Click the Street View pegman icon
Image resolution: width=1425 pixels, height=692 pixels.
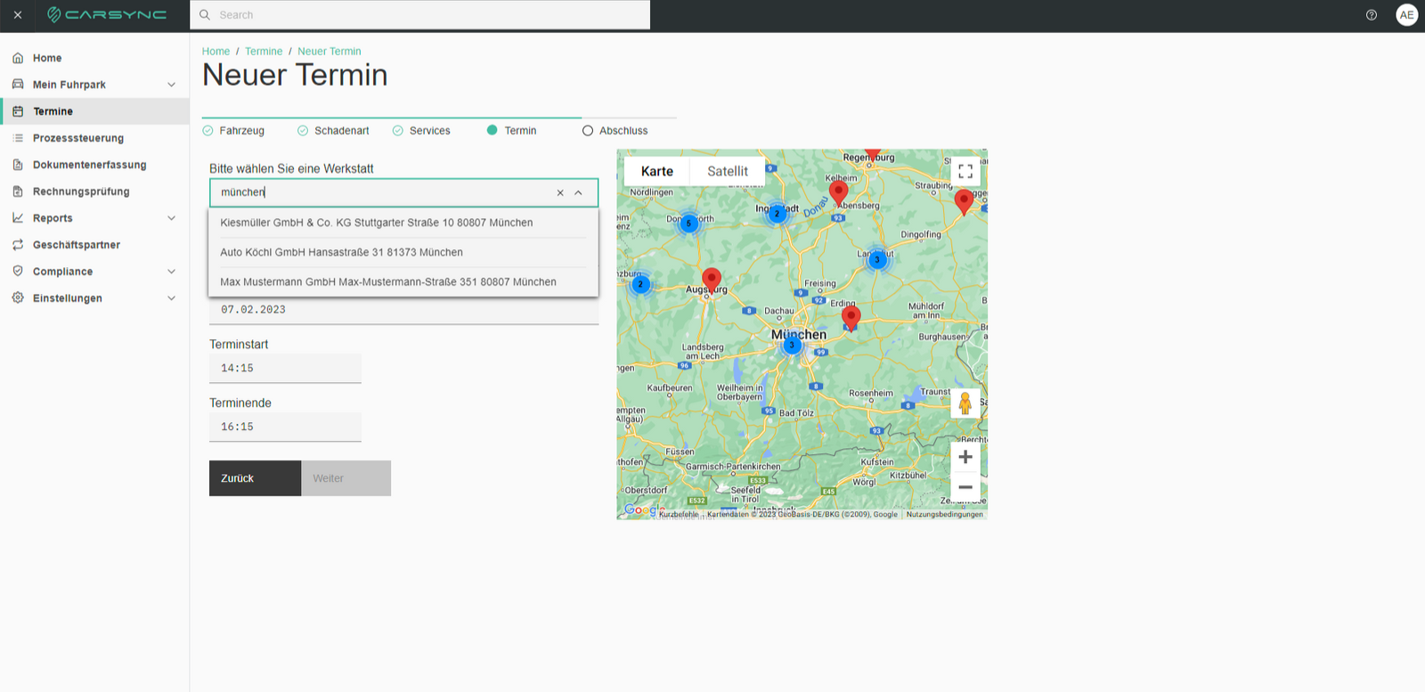(965, 403)
